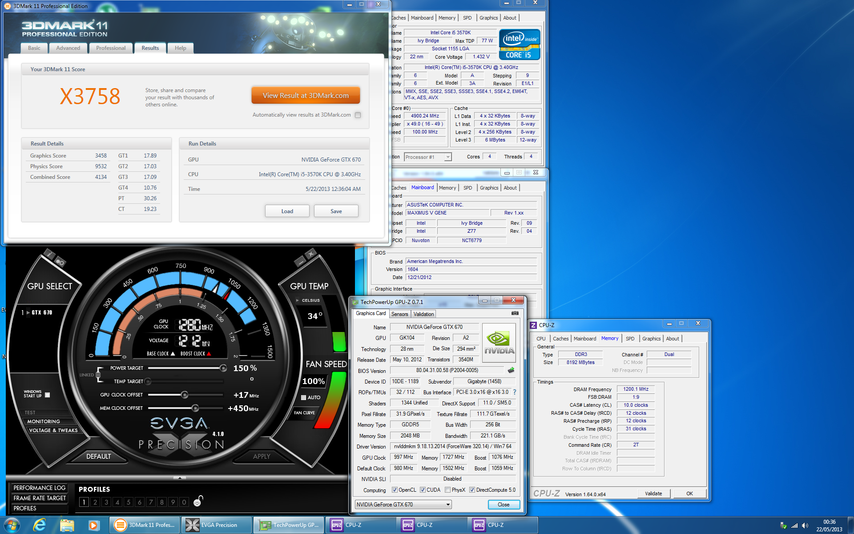Click the CPU-Z Memory window title icon
The height and width of the screenshot is (534, 854).
[533, 325]
